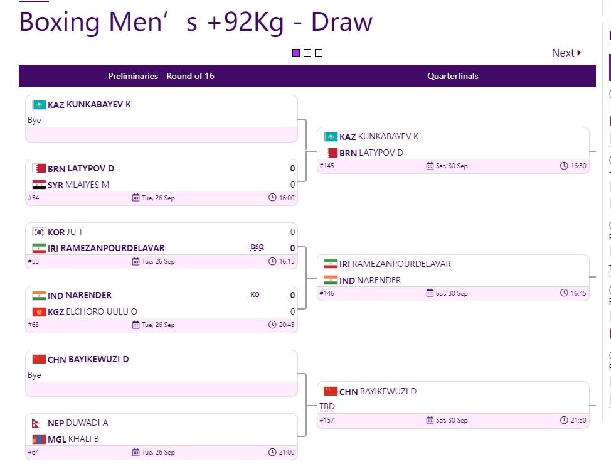Click the calendar icon in match #145

tap(430, 166)
